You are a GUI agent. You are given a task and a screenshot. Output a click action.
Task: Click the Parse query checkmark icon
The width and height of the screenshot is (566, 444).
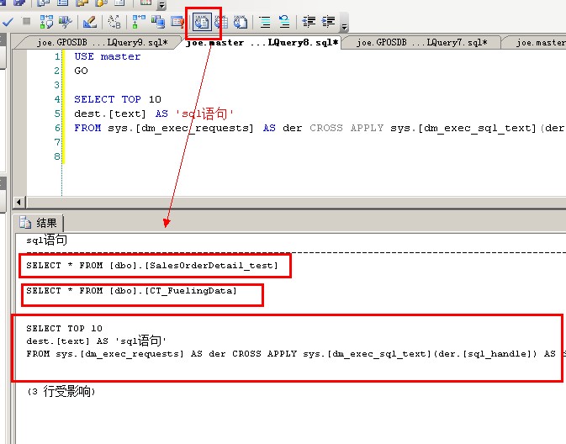[x=8, y=22]
